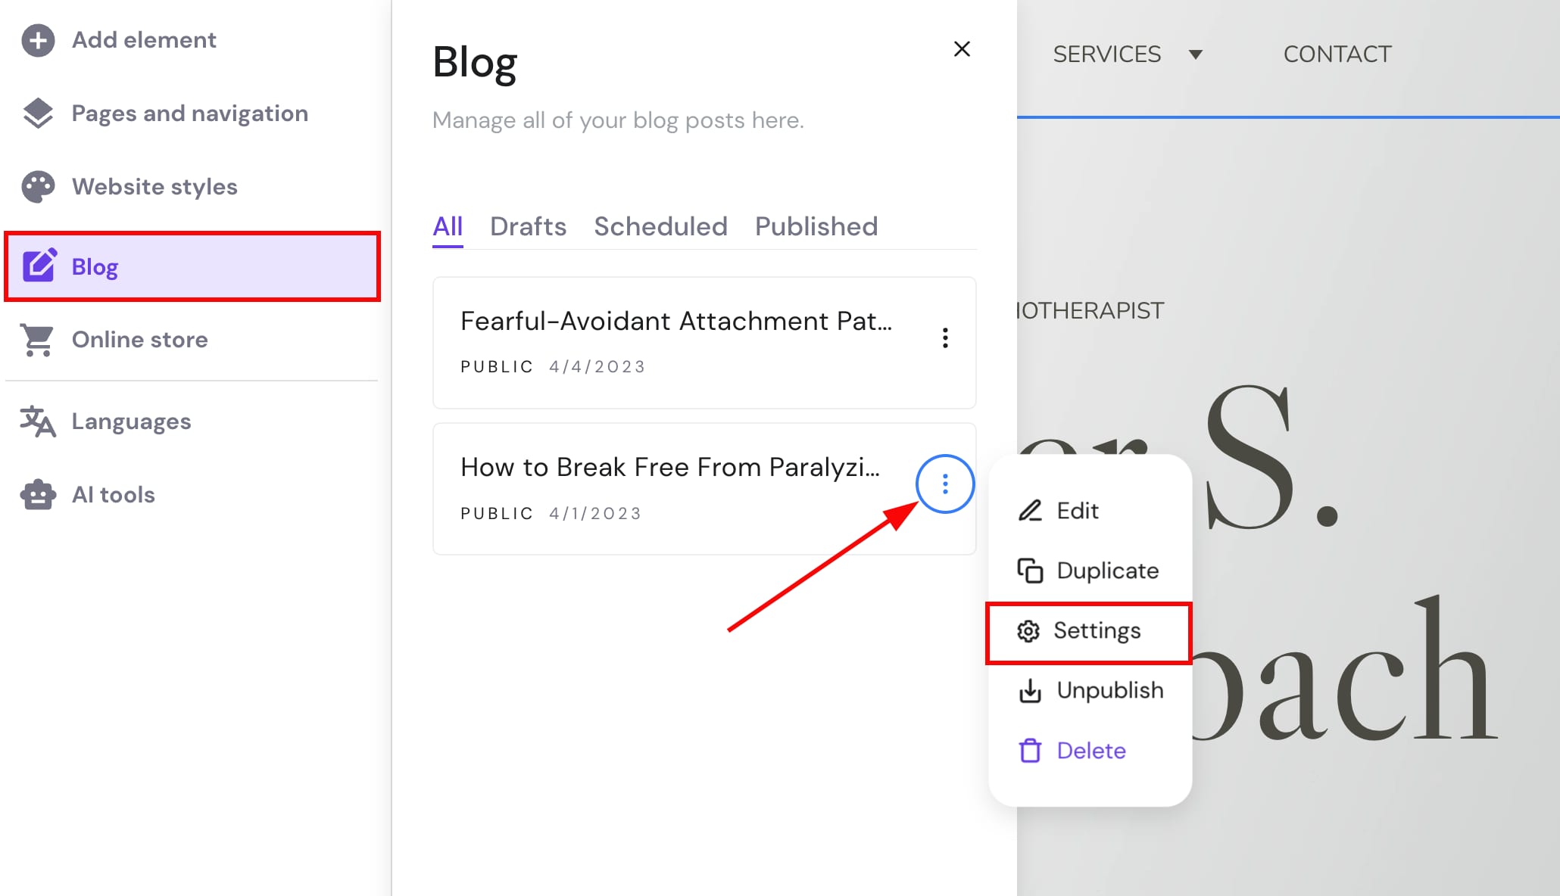This screenshot has width=1560, height=896.
Task: Switch to the Drafts tab
Action: (x=528, y=226)
